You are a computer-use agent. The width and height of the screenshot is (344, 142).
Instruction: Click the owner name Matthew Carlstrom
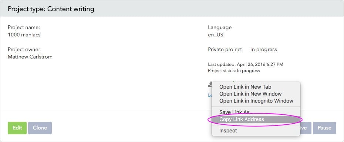[x=30, y=57]
